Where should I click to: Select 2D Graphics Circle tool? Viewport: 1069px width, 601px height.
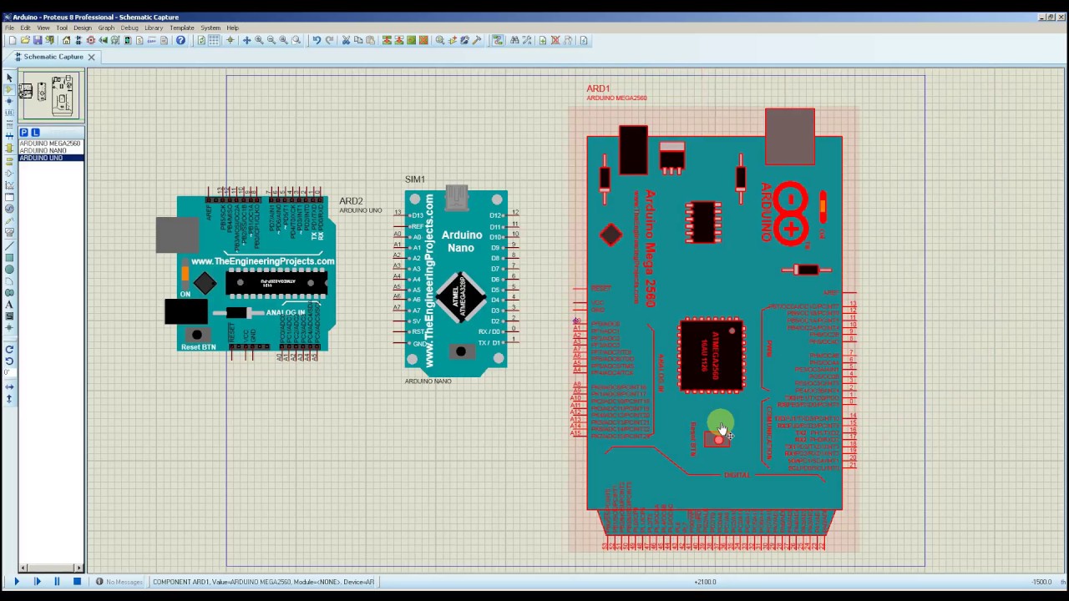9,270
